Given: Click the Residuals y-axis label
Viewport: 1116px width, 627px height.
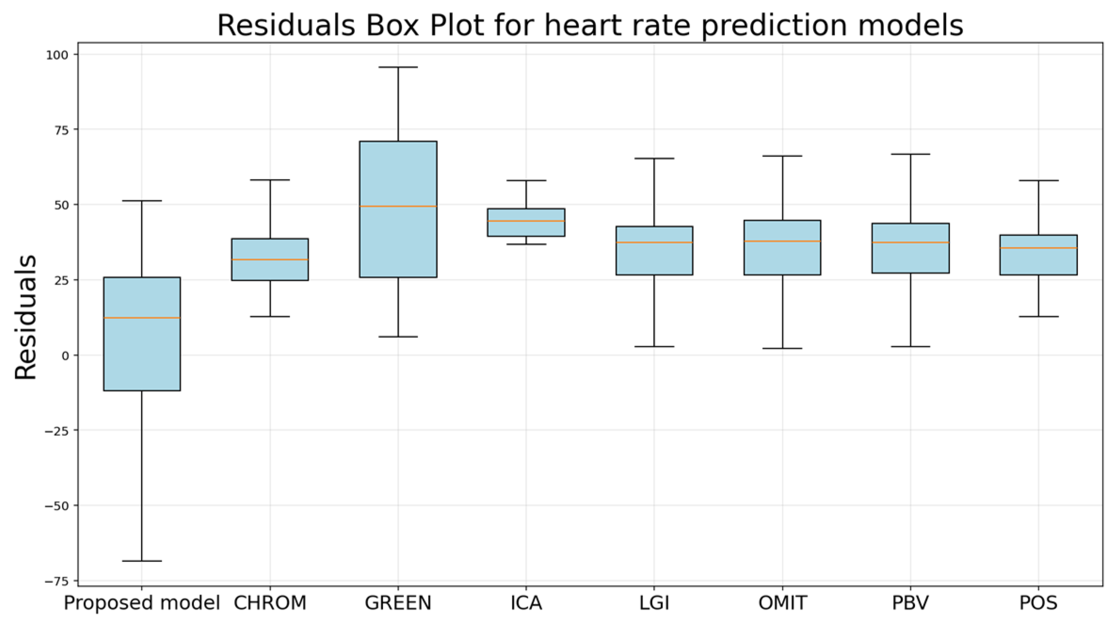Looking at the screenshot, I should [25, 317].
